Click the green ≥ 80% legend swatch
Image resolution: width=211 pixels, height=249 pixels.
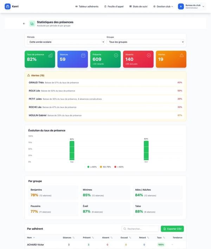point(88,167)
